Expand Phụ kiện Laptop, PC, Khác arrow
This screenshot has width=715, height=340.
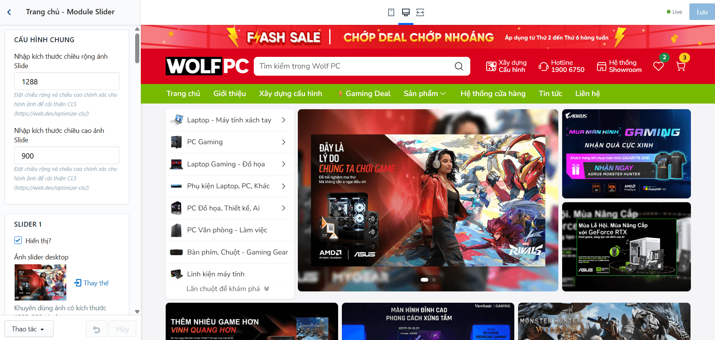[284, 186]
